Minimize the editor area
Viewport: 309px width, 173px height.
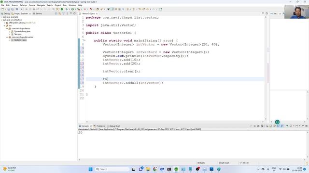[263, 13]
